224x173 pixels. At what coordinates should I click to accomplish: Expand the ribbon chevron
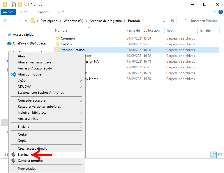click(x=215, y=12)
